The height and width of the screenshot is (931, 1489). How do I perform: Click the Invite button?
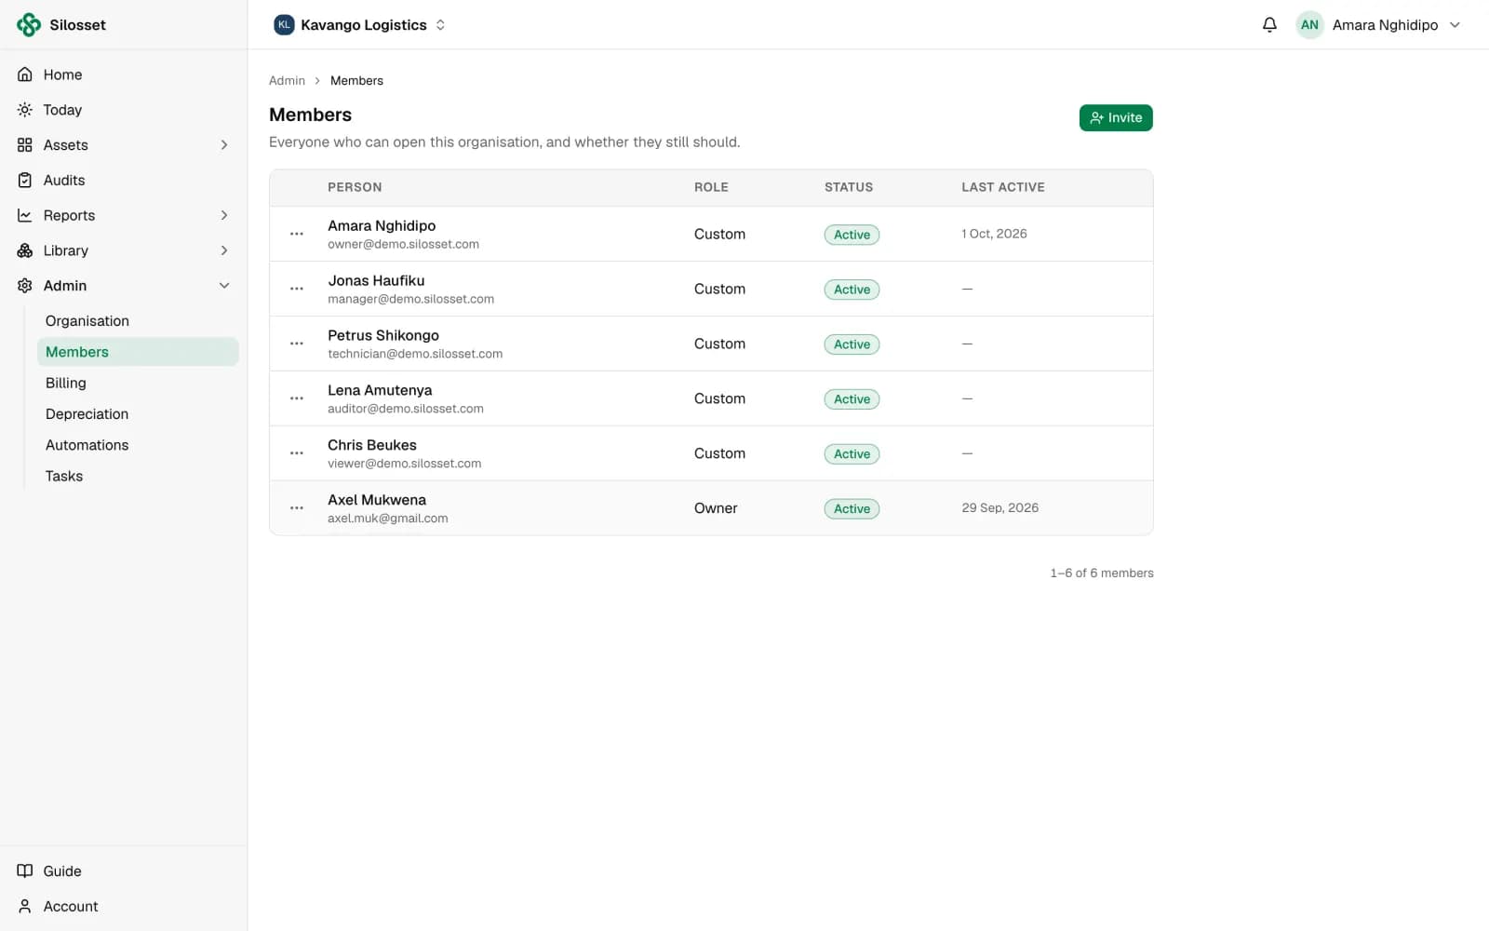[x=1116, y=118]
